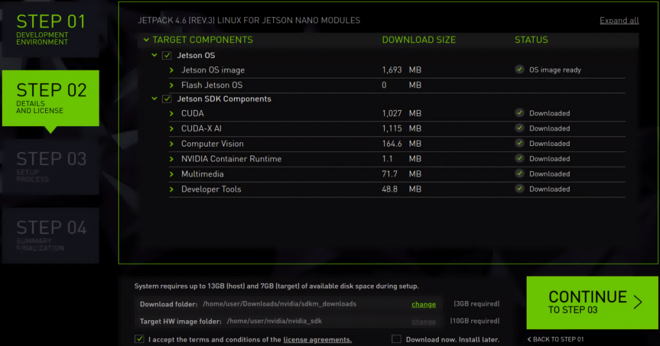The height and width of the screenshot is (346, 660).
Task: Uncheck the Jetson SDK Components checkbox
Action: (167, 99)
